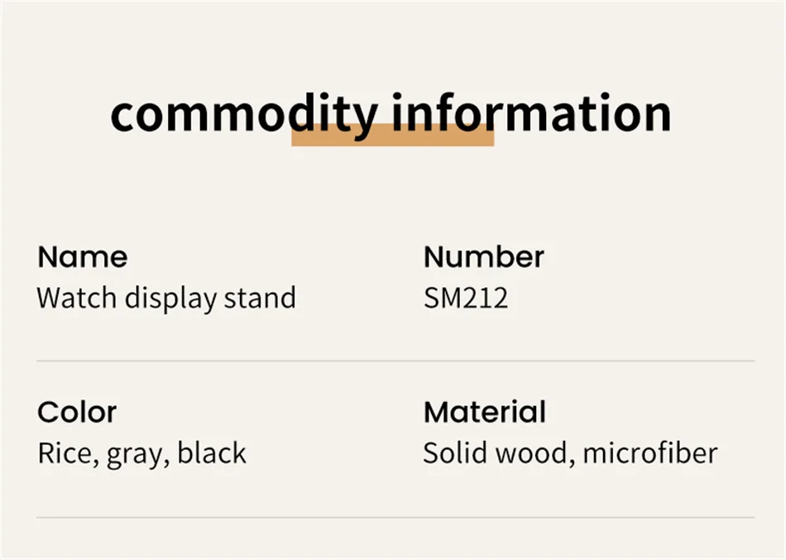Select the orange highlight bar under the heading
Screen dimensions: 786x560
tap(393, 135)
